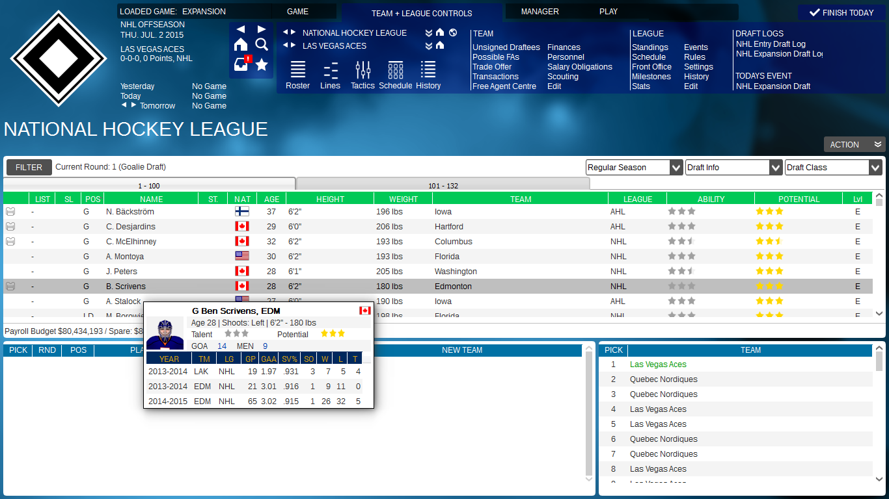Click the list icon beside C. Desjardins
Screen dimensions: 889x499
10,227
